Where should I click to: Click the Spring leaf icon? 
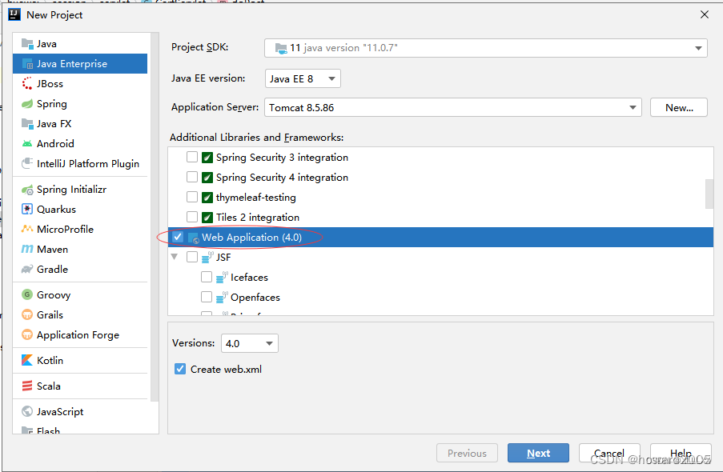(x=27, y=104)
